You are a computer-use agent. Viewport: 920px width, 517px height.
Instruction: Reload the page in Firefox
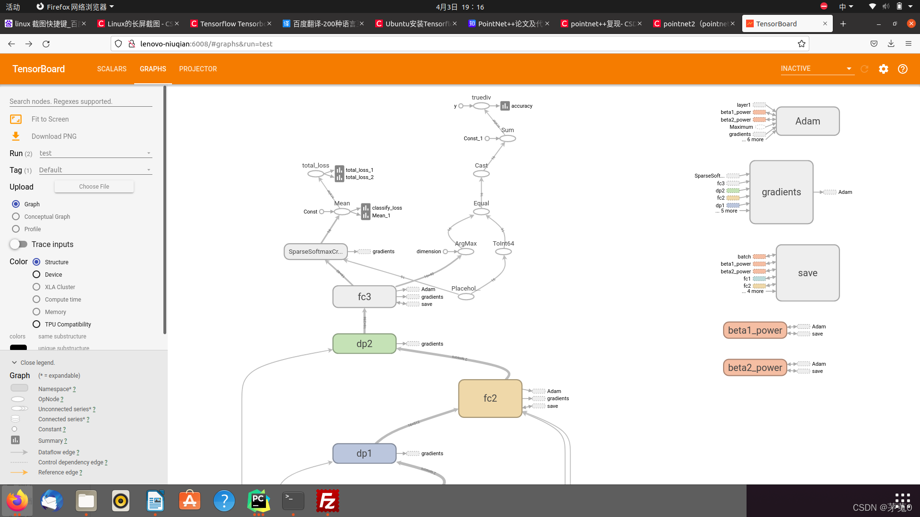click(46, 44)
